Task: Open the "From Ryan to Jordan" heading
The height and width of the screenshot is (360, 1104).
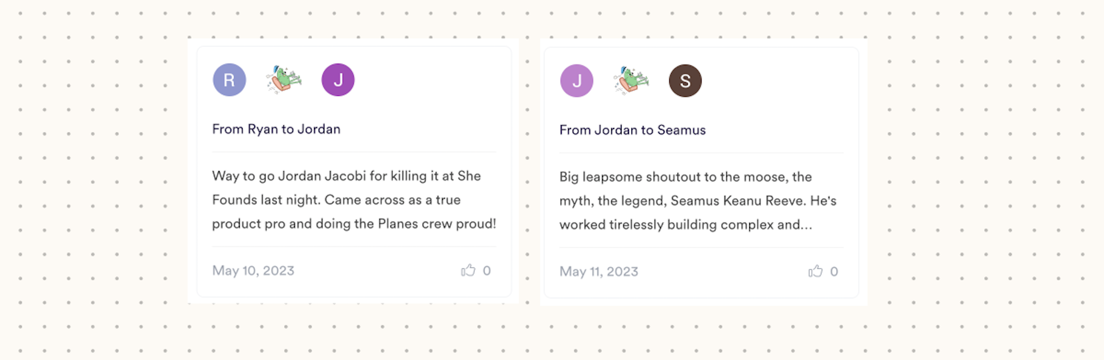Action: (276, 129)
